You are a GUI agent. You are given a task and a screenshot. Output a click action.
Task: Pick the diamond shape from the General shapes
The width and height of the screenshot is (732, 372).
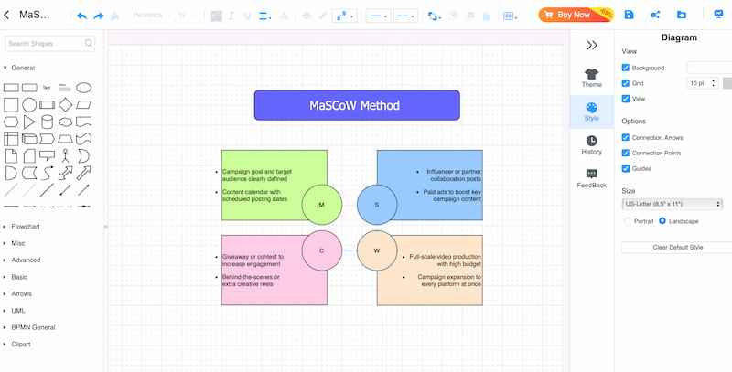[x=65, y=105]
